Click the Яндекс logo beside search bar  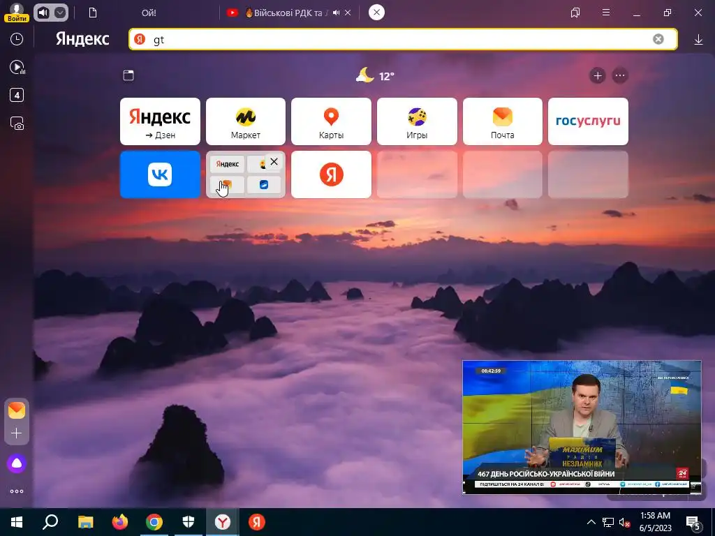[x=82, y=39]
